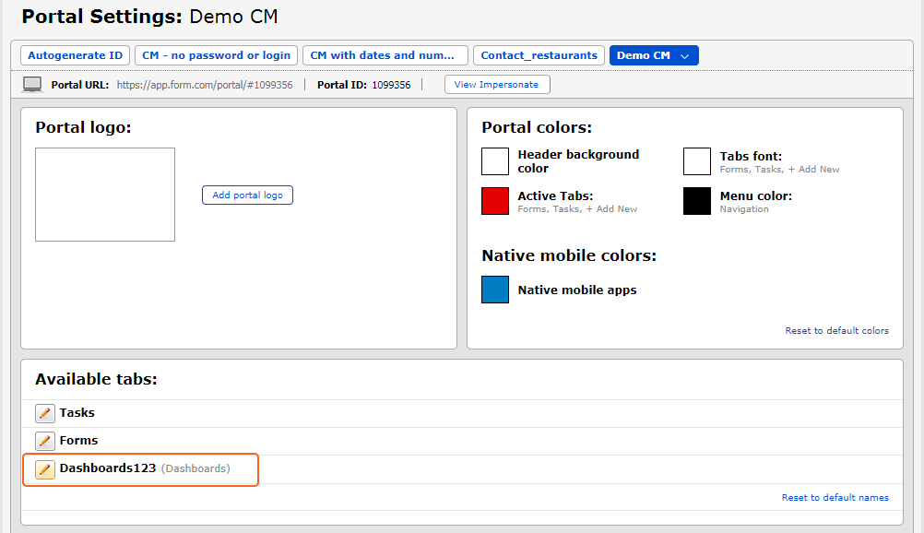Select the CM with dates and num... tab

(x=385, y=55)
